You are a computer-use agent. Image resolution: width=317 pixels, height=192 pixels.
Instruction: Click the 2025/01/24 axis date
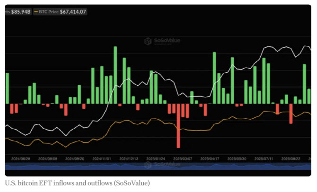coord(156,159)
